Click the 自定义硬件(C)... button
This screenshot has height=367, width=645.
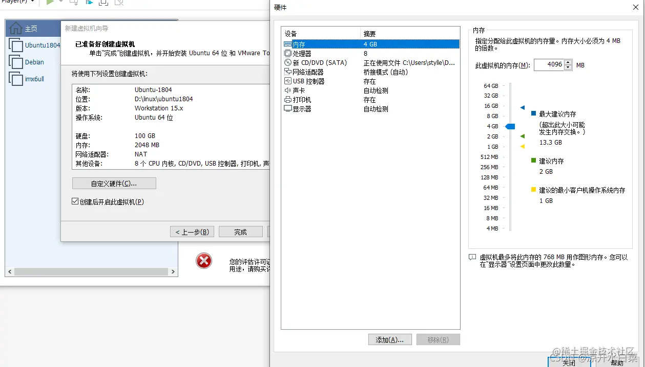[x=114, y=184]
